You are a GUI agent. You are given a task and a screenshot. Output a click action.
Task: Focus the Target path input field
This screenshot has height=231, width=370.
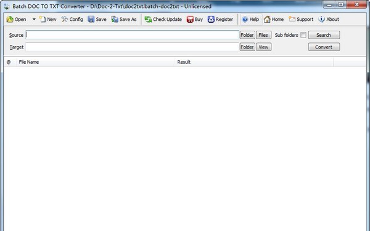(132, 47)
